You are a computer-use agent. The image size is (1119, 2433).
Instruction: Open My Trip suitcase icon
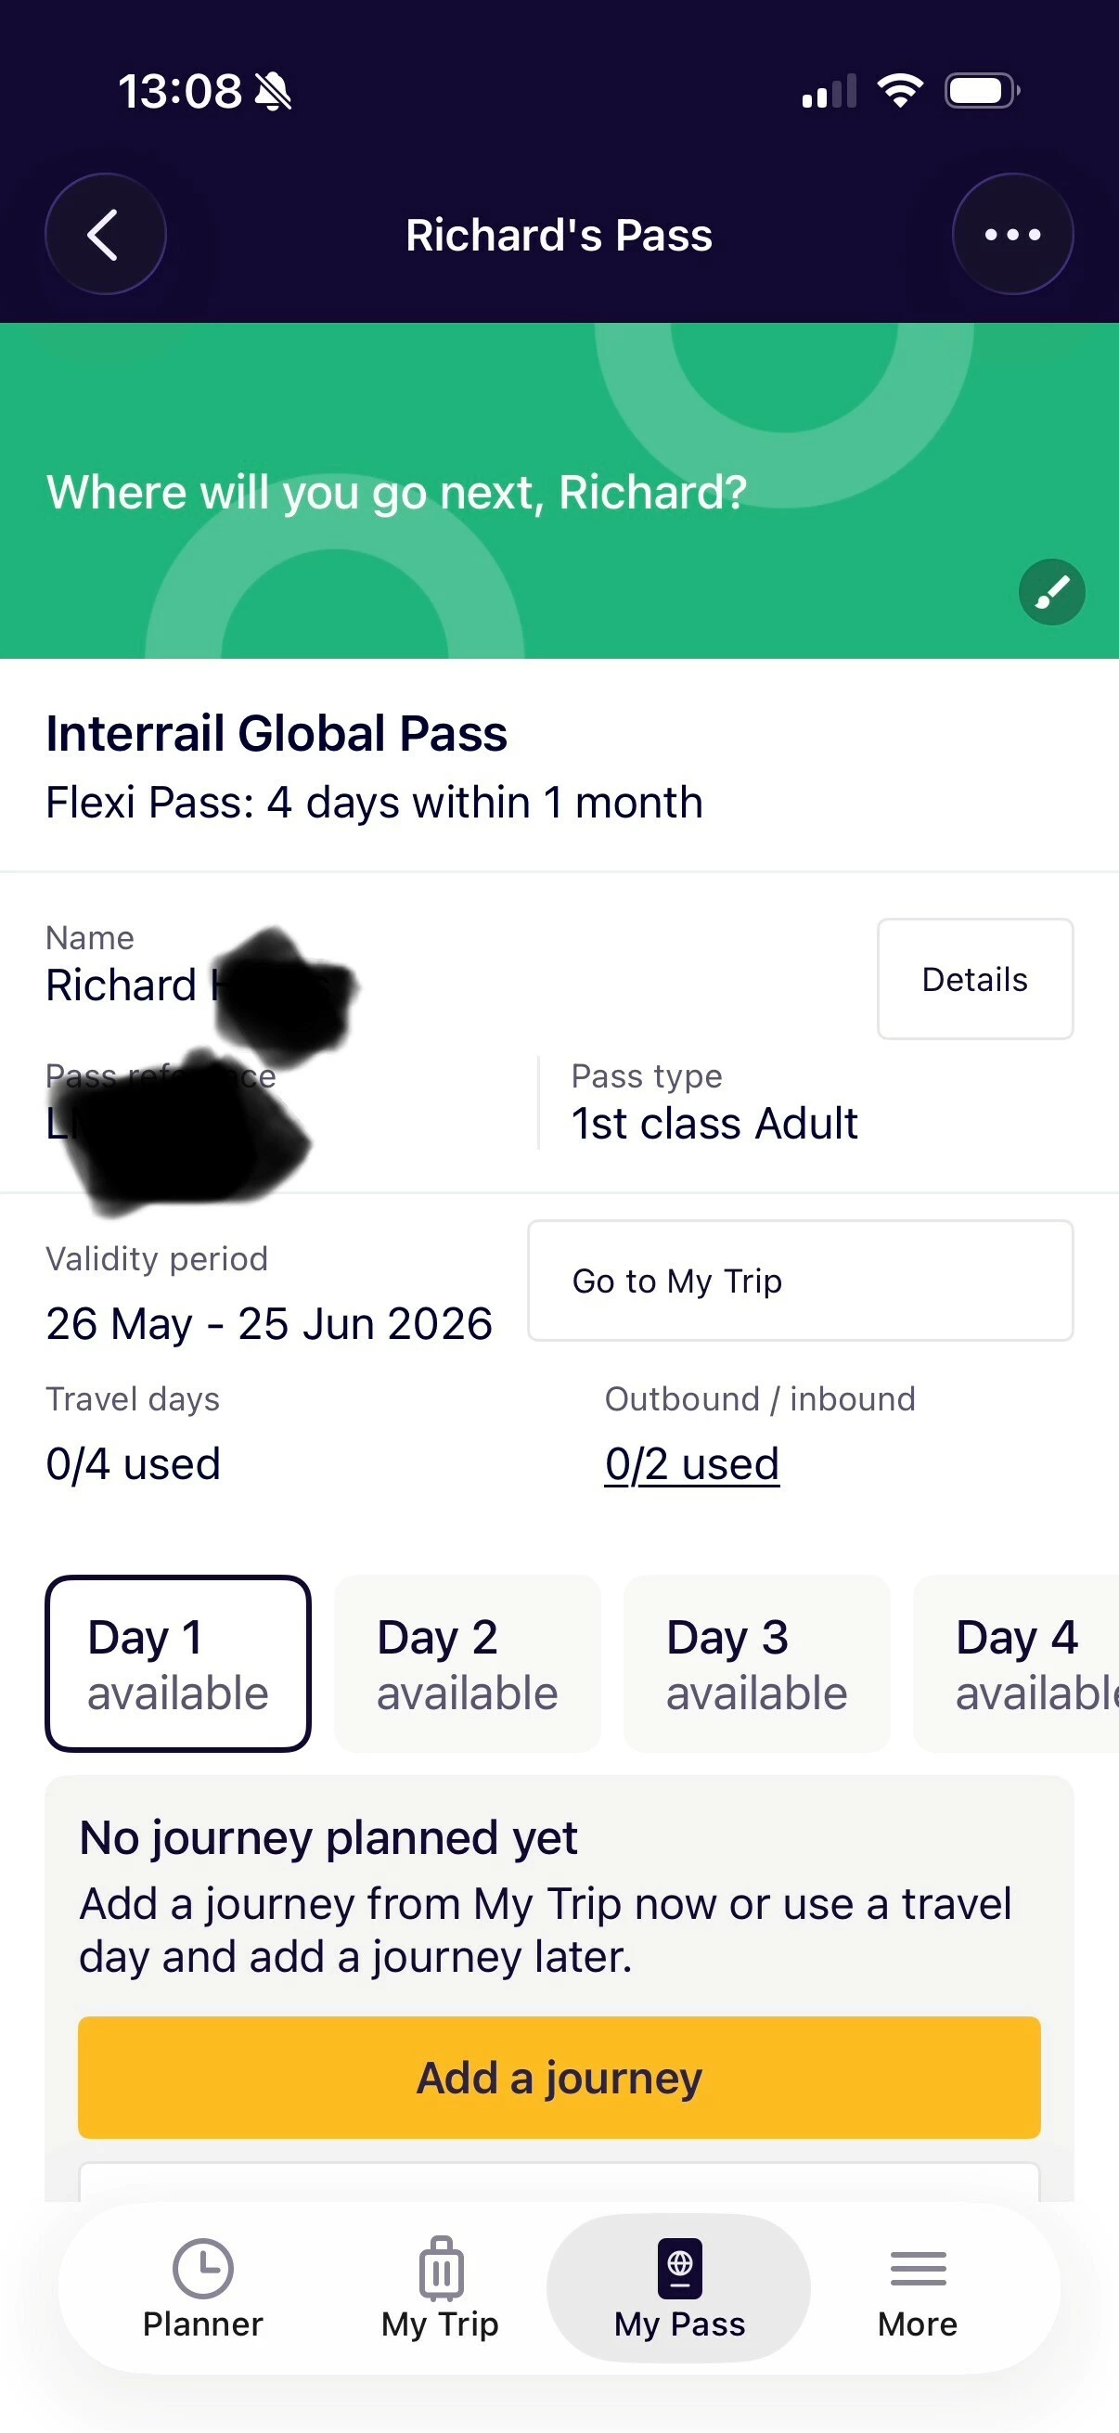point(440,2267)
